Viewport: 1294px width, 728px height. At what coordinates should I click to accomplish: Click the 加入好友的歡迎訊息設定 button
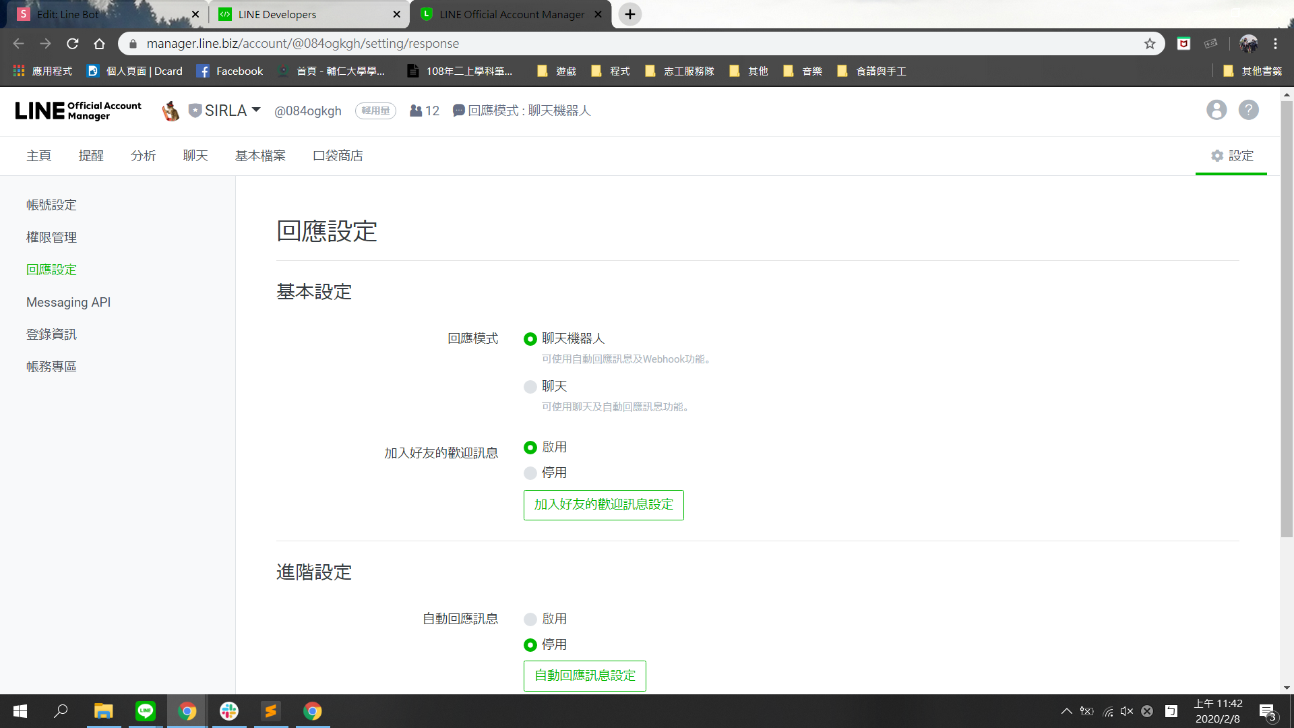tap(603, 505)
